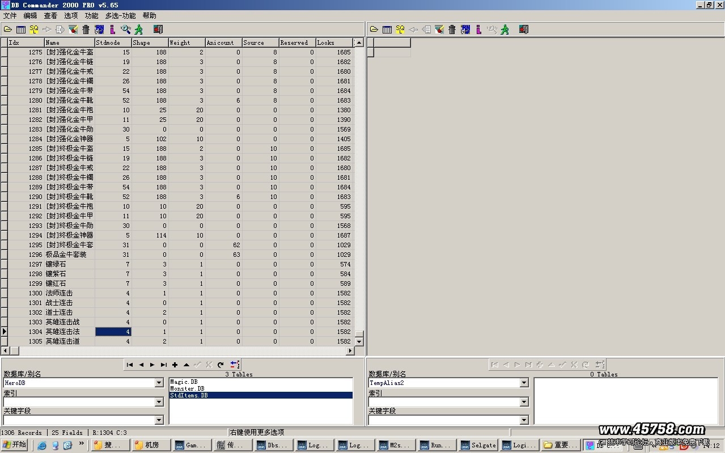Refresh data using left navigator refresh button
This screenshot has width=725, height=453.
pos(221,365)
